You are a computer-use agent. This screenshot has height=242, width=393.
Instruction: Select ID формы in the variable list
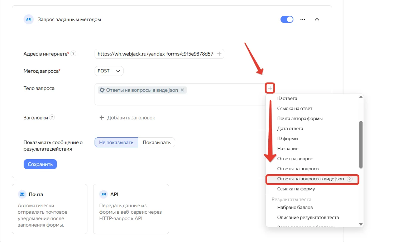287,139
